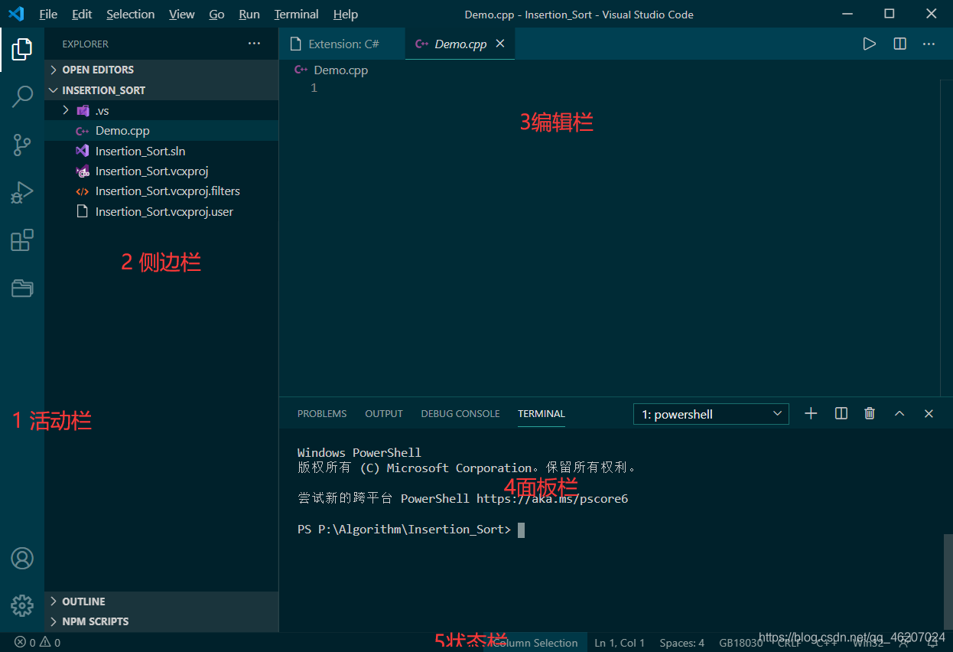953x652 pixels.
Task: Open Insertion_Sort.vcxproj.user file
Action: (161, 211)
